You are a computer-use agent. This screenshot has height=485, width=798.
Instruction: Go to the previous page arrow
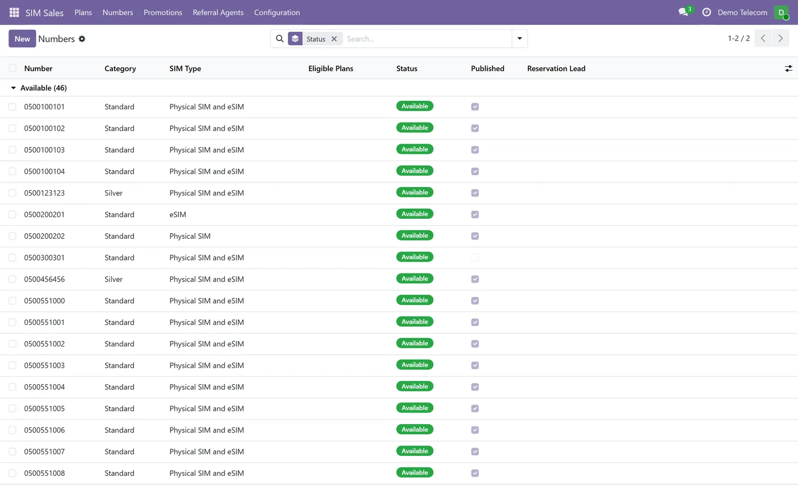763,39
